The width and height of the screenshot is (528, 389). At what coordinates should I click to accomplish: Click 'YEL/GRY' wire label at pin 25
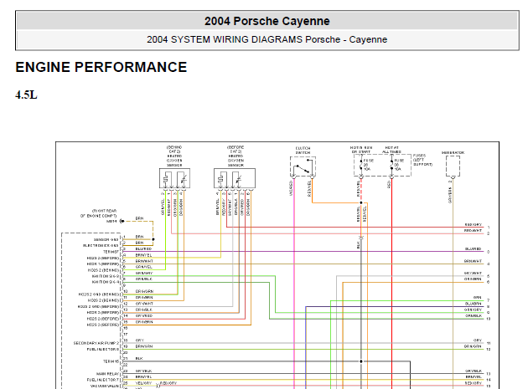tap(143, 383)
